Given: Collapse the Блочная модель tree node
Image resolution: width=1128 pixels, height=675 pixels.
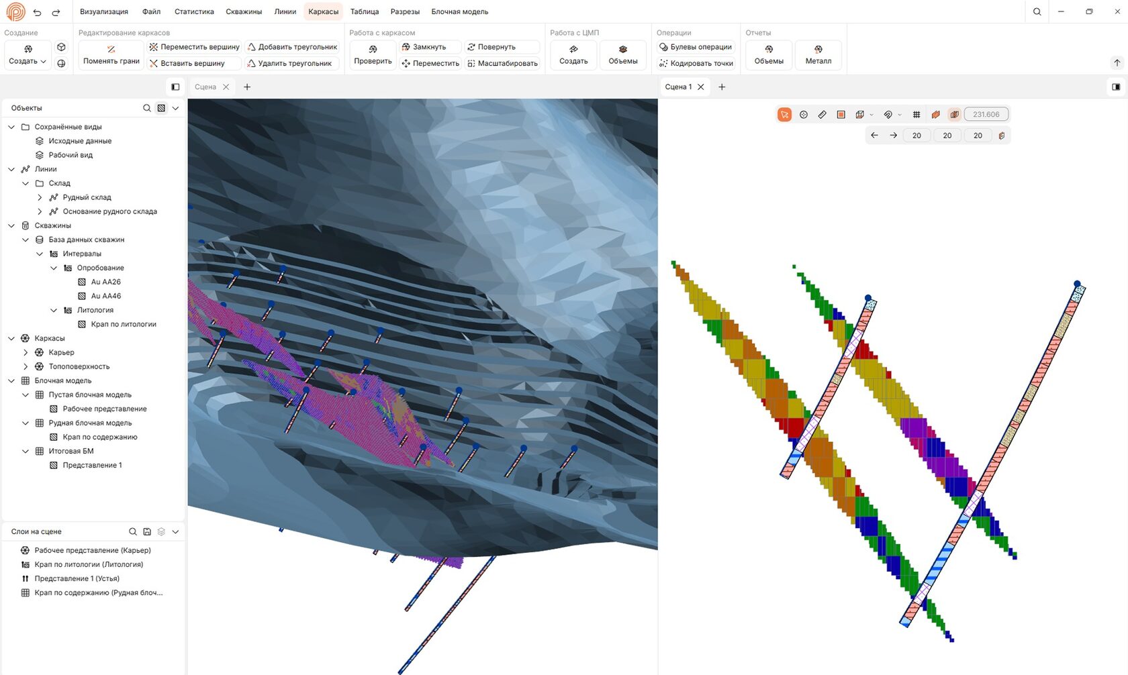Looking at the screenshot, I should pyautogui.click(x=11, y=380).
